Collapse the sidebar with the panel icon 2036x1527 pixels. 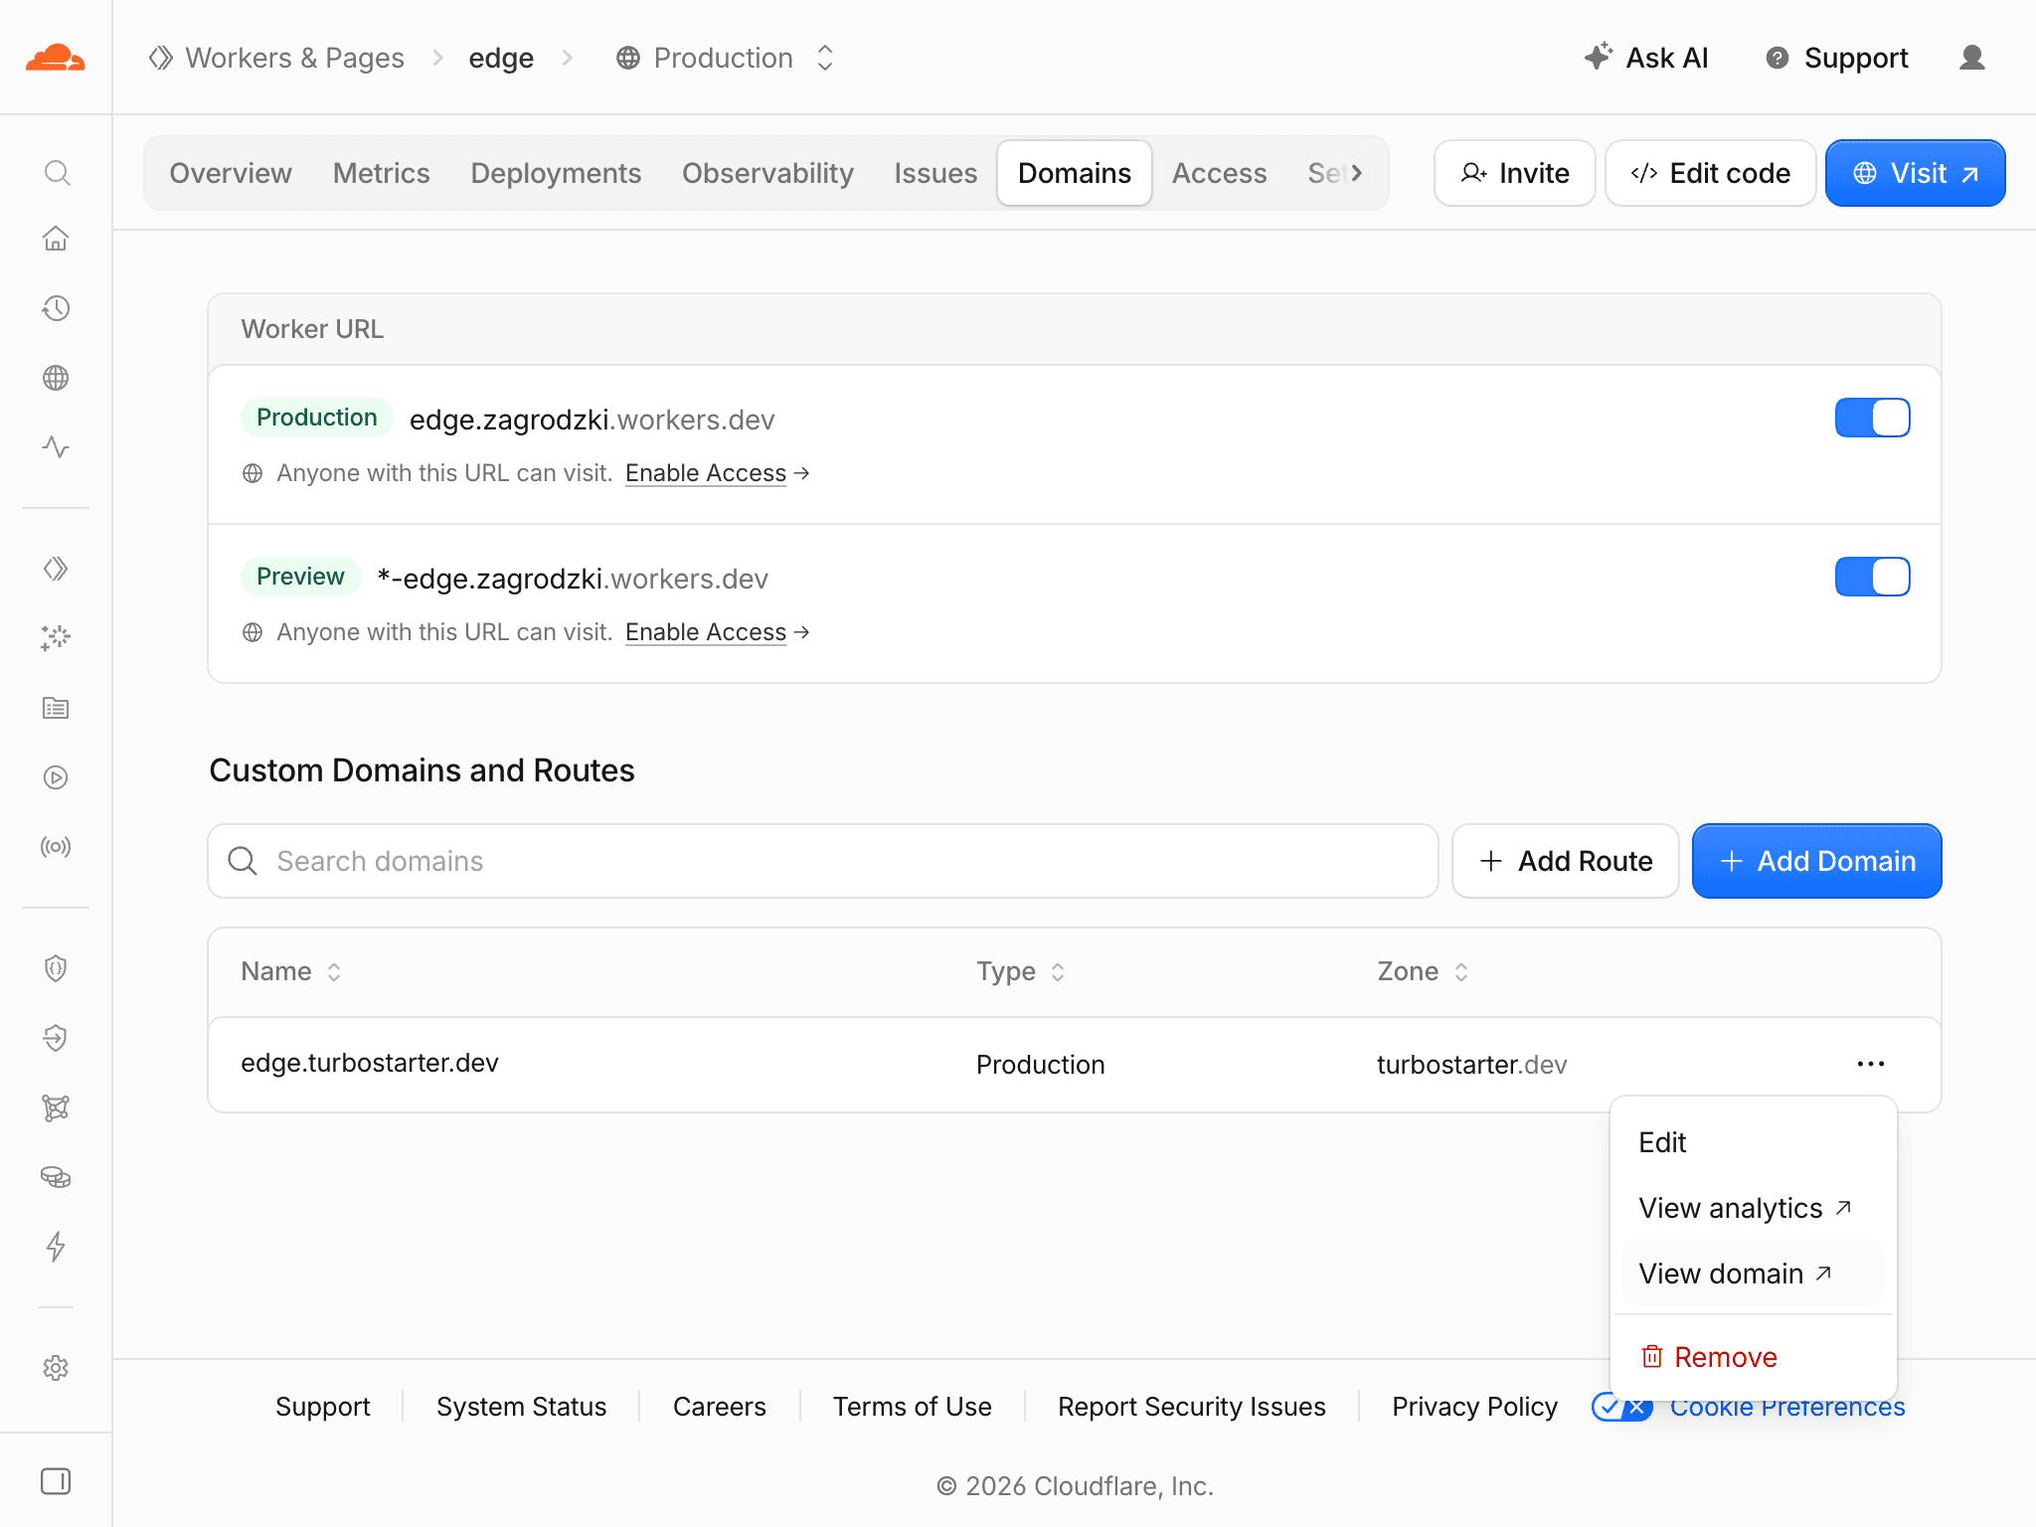[56, 1481]
